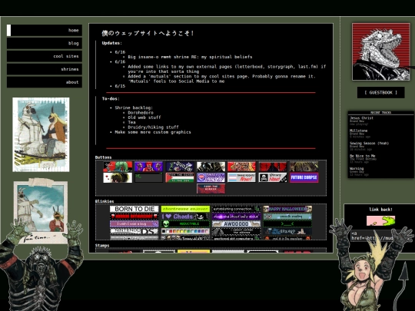Click the establishing connection blinkie
The height and width of the screenshot is (311, 415).
tap(237, 209)
